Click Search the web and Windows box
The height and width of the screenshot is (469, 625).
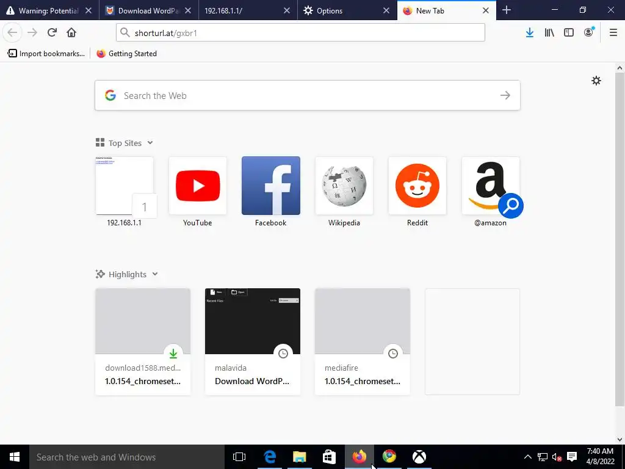[127, 457]
